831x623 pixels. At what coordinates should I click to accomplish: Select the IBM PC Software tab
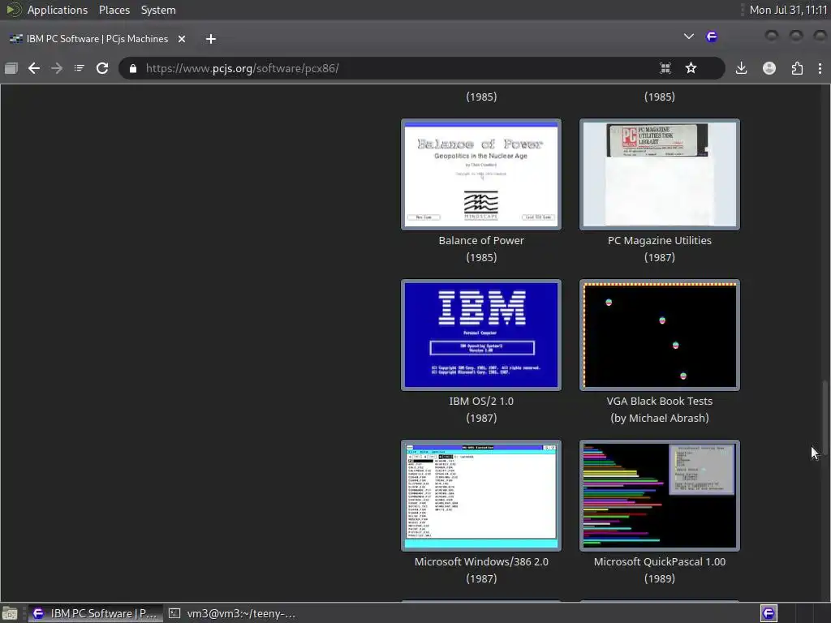pyautogui.click(x=97, y=39)
